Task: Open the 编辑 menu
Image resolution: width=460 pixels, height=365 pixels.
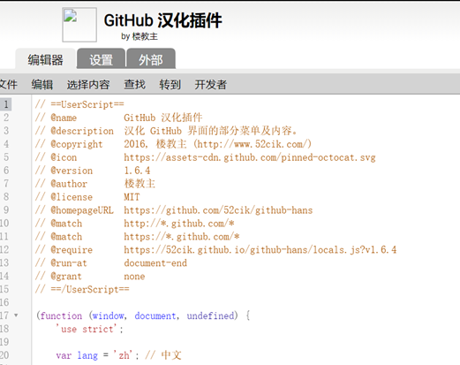Action: pos(42,85)
